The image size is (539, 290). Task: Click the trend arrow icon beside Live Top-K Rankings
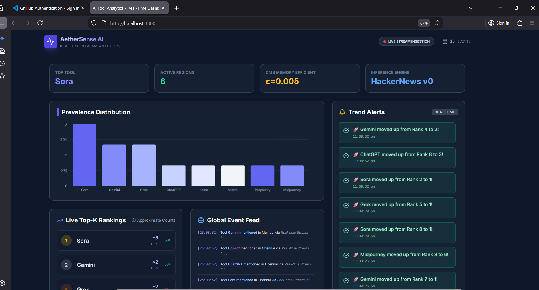[x=60, y=220]
